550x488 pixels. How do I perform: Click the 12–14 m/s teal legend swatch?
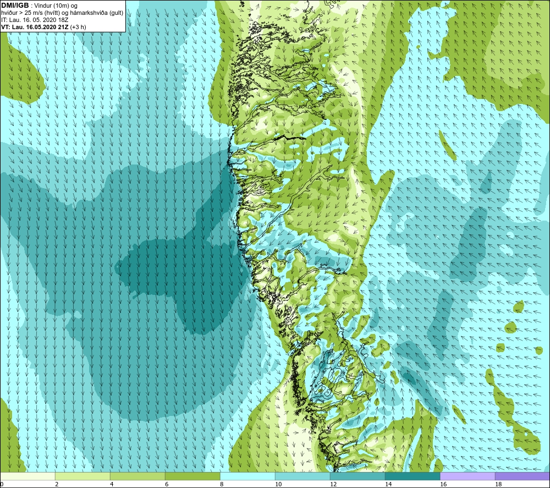tap(358, 476)
